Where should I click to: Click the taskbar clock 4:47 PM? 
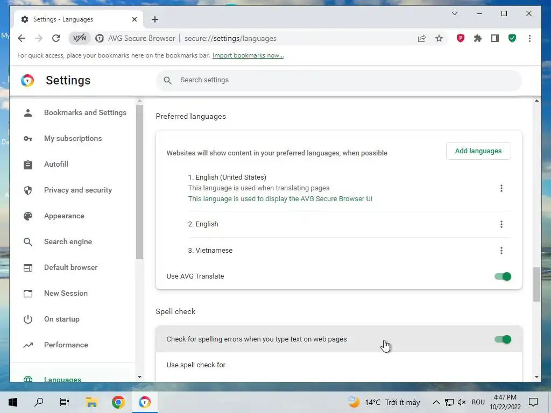(x=505, y=397)
